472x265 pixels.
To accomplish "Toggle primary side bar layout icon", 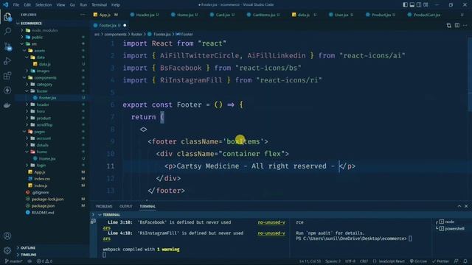I will click(x=405, y=4).
